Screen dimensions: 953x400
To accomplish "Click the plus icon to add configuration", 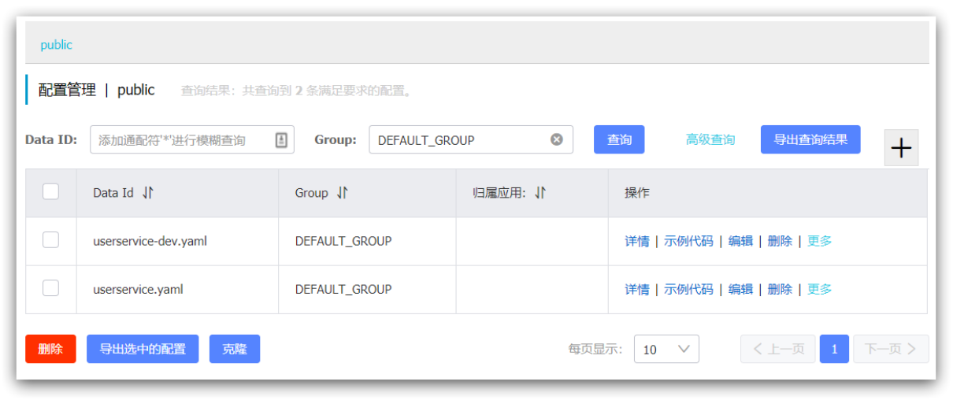I will click(x=901, y=148).
